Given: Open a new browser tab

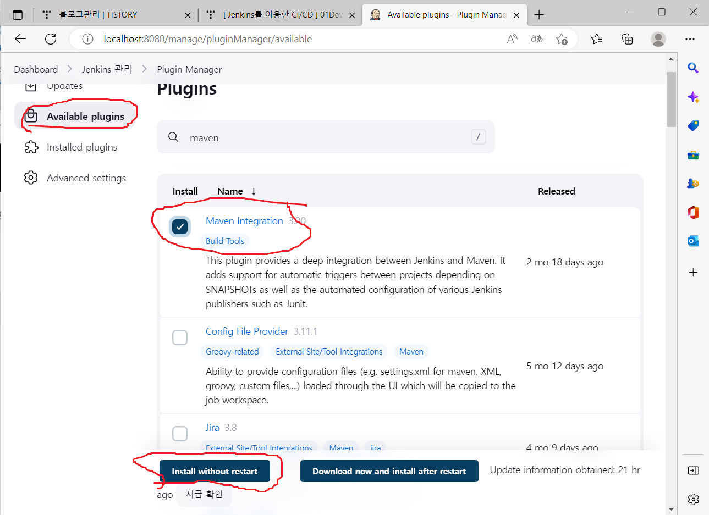Looking at the screenshot, I should click(x=539, y=15).
